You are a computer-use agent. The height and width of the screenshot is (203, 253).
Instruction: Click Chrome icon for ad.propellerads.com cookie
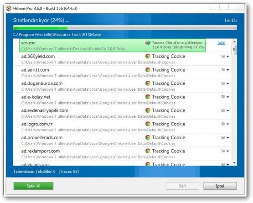pyautogui.click(x=148, y=137)
